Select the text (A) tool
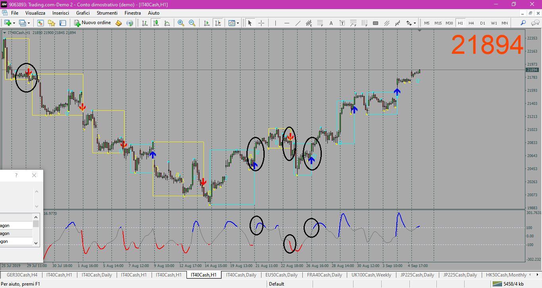Image resolution: width=542 pixels, height=288 pixels. [331, 23]
